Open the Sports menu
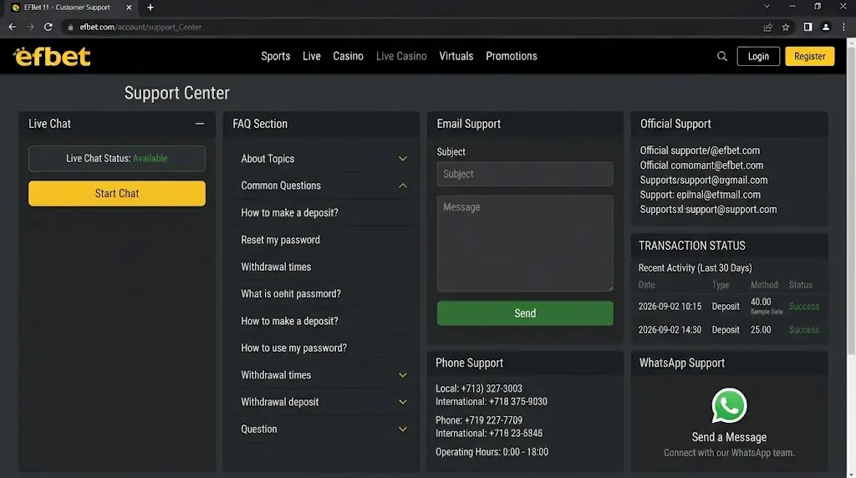 tap(276, 56)
